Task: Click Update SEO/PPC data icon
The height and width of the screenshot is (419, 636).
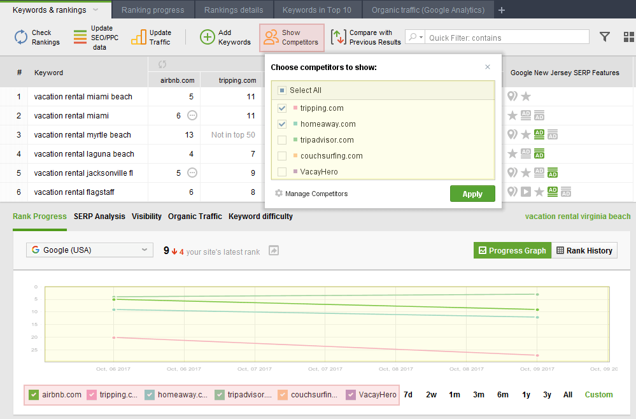Action: coord(80,37)
